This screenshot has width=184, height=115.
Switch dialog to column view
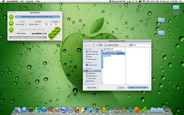(100, 45)
